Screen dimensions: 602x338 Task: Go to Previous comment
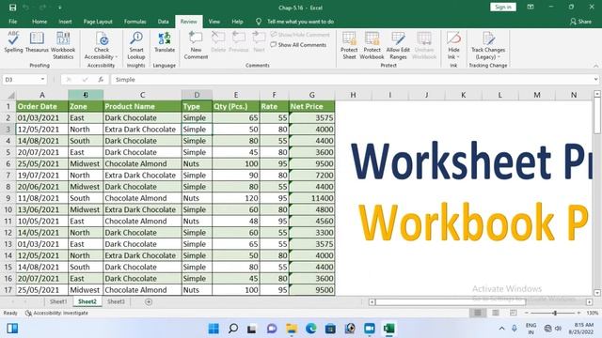click(x=238, y=42)
